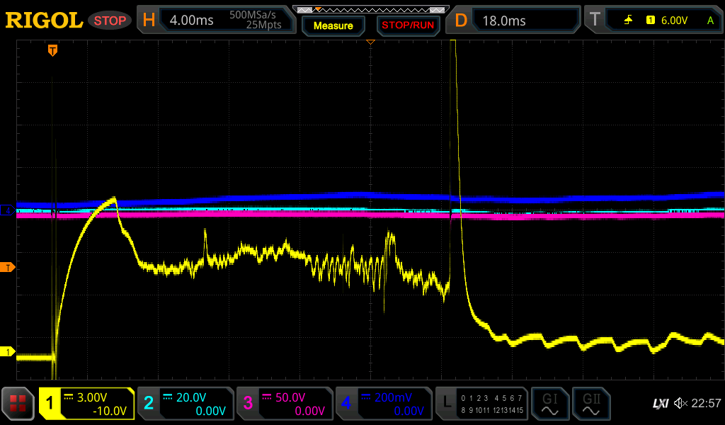Screen dimensions: 725x425
Task: Click the muted speaker sound icon
Action: coord(680,404)
